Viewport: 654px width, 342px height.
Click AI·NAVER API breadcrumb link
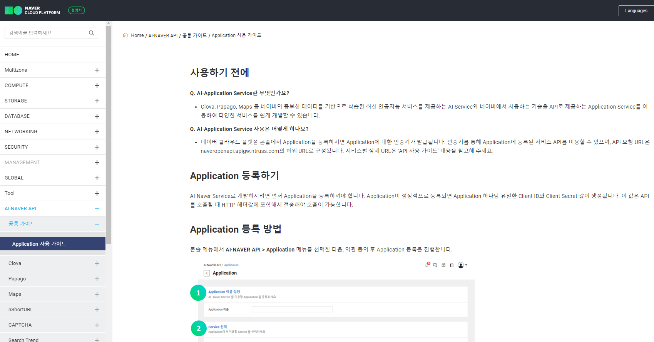163,35
